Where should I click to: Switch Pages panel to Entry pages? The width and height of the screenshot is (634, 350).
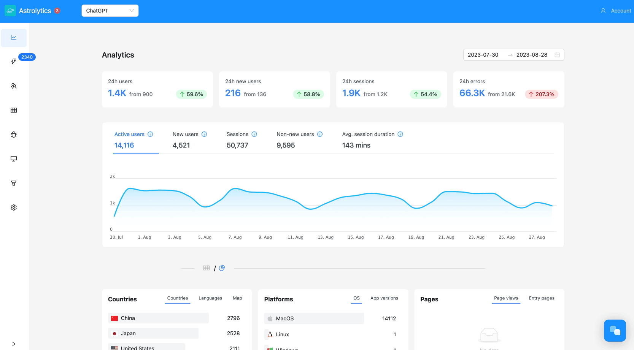click(x=542, y=298)
